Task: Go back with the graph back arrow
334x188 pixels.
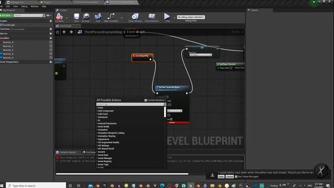Action: [x=64, y=32]
